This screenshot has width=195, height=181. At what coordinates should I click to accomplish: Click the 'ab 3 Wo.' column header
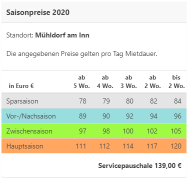128,81
